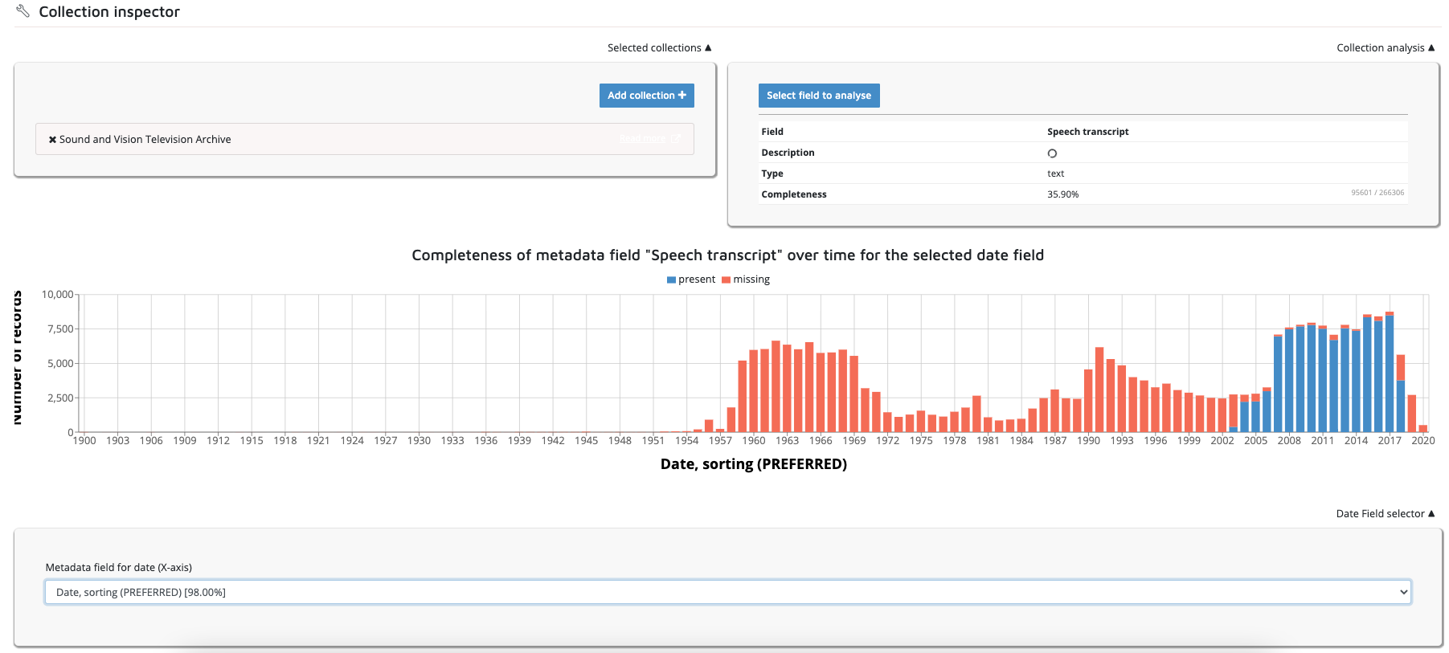Screen dimensions: 1449x653
Task: Click the blue 'present' legend square
Action: pyautogui.click(x=671, y=280)
